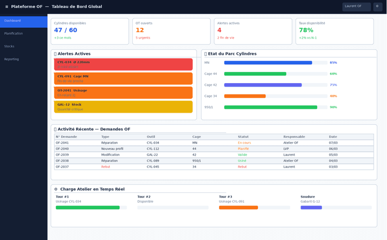Click the Usiné status cell
The image size is (387, 240).
[242, 161]
